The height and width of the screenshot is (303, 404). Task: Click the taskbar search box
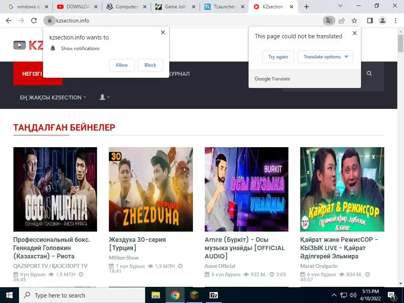(82, 295)
